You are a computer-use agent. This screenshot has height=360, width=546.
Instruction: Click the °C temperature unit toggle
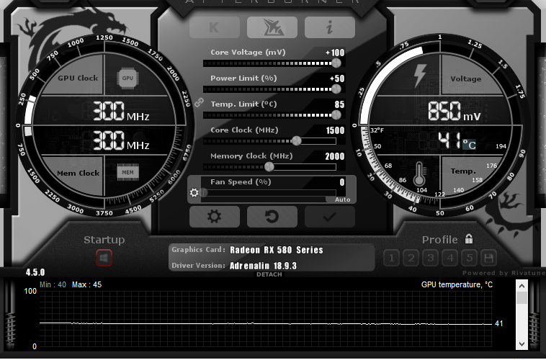click(x=469, y=144)
